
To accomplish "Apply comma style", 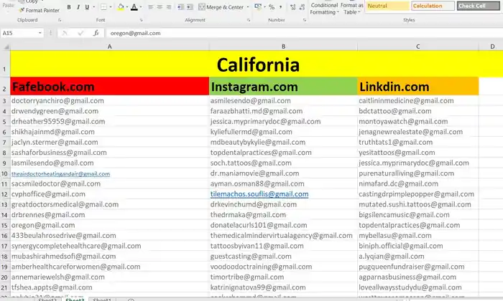I will click(x=280, y=7).
